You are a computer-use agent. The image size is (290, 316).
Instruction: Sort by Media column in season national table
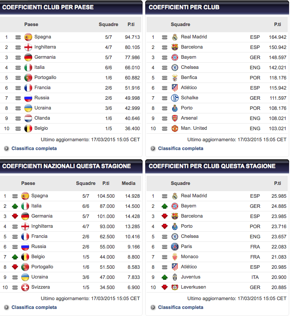[x=128, y=184]
